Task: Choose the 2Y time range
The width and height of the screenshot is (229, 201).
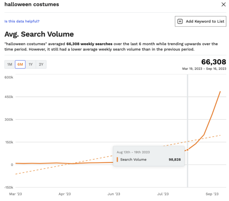Action: pos(41,64)
